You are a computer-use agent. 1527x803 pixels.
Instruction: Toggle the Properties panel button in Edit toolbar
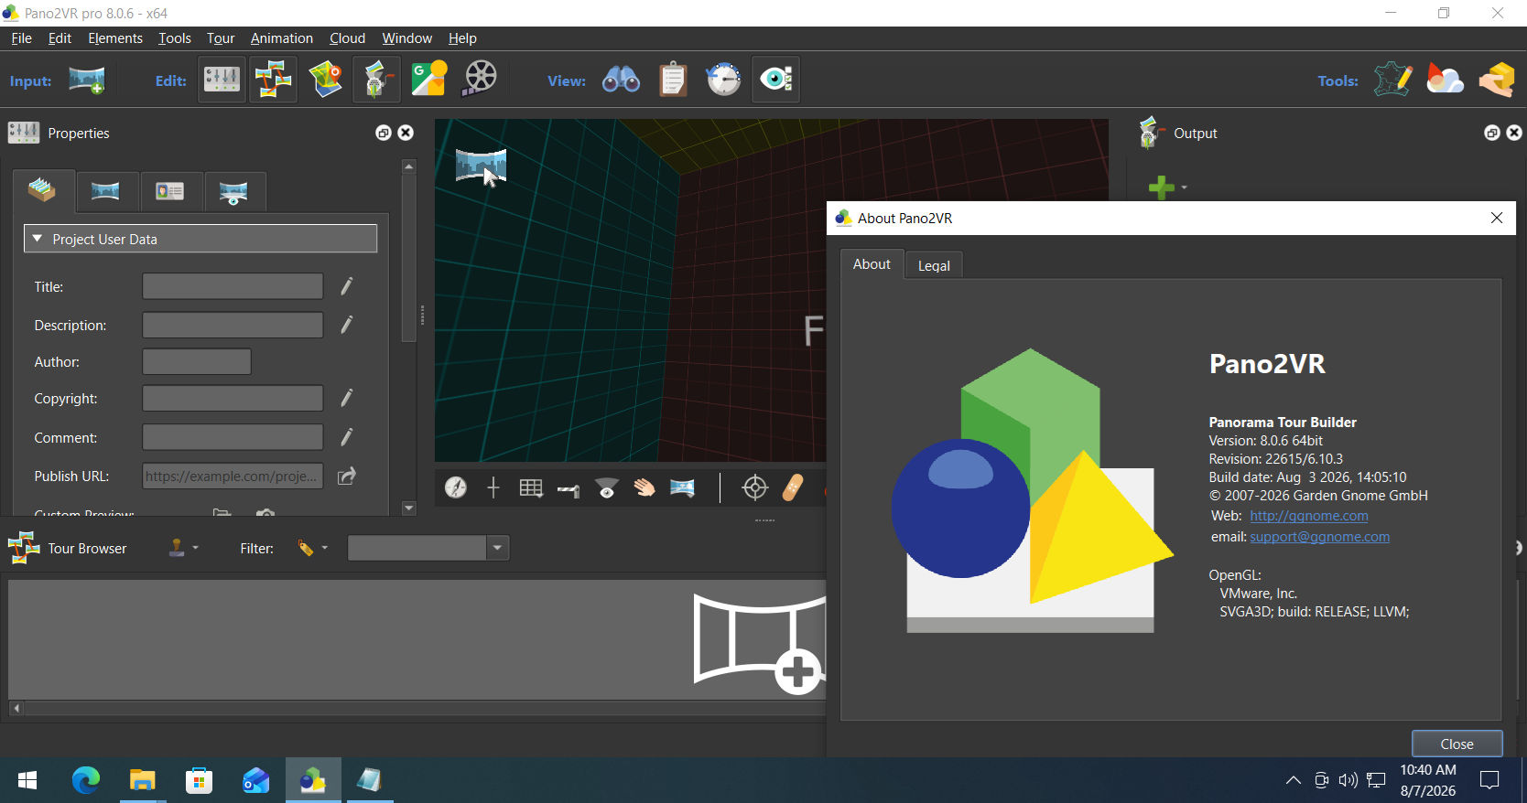tap(222, 80)
